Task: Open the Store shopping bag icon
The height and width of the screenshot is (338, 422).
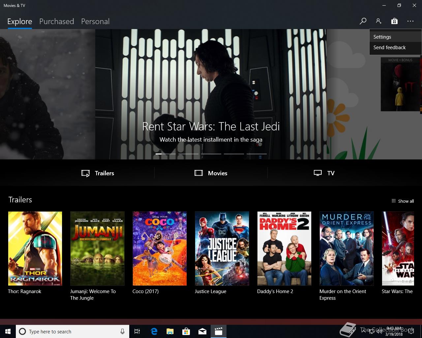Action: [x=394, y=21]
